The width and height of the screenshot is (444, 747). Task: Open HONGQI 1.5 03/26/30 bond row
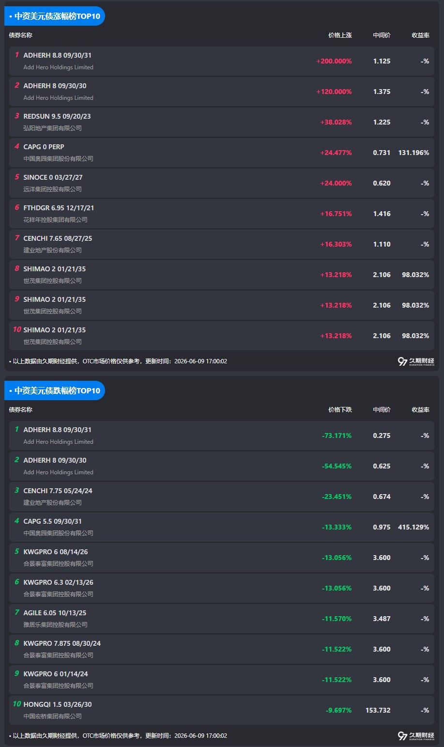(222, 710)
